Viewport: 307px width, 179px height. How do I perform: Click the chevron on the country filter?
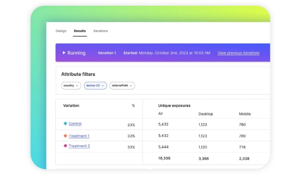(x=77, y=86)
